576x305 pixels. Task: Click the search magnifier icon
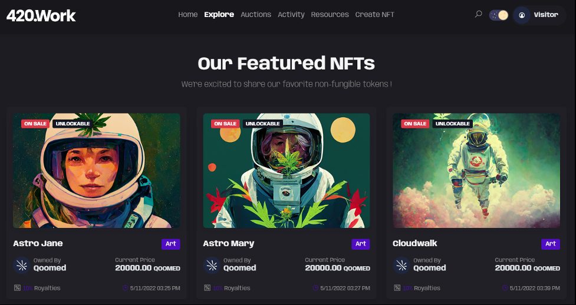click(x=478, y=14)
